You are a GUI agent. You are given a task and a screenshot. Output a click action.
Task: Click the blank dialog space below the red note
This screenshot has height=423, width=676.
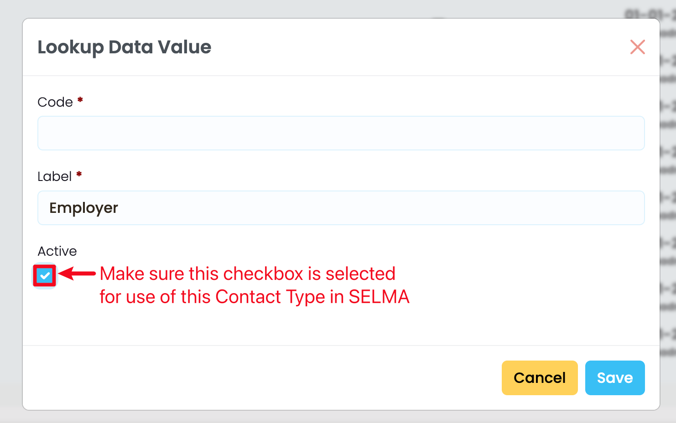[319, 326]
